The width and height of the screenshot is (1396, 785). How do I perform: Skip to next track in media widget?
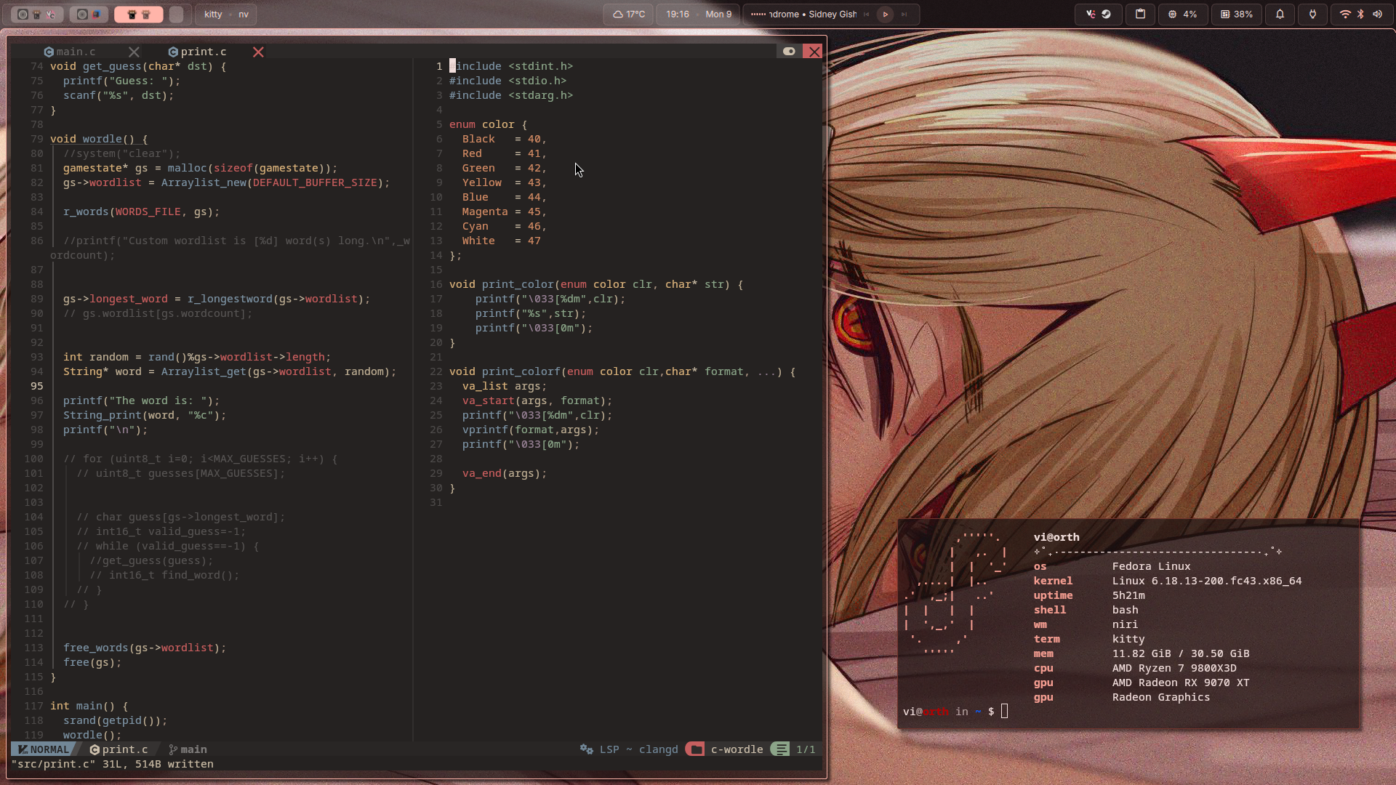(x=904, y=14)
